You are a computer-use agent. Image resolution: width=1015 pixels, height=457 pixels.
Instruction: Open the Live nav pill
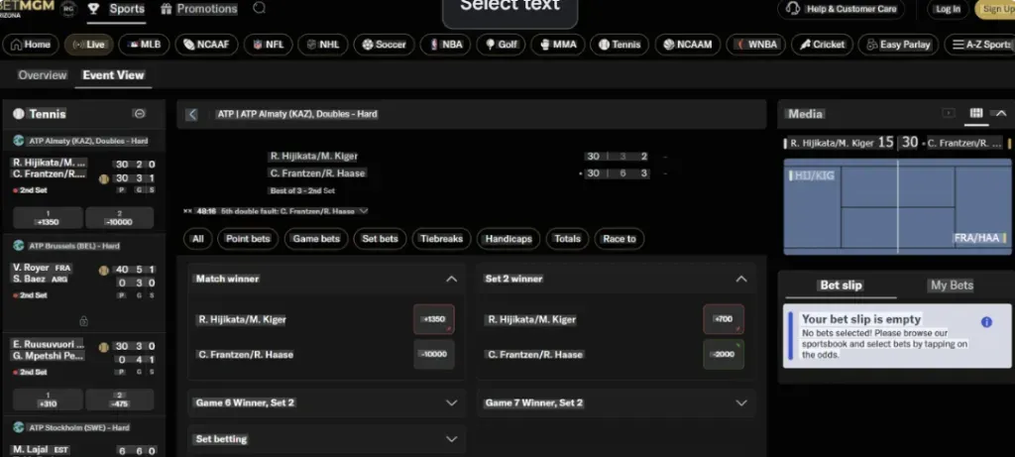88,45
